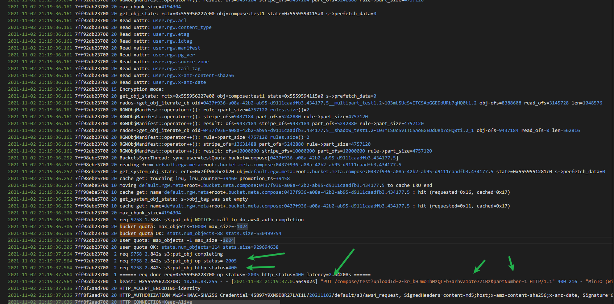Click response size '216' in beast line

point(573,282)
